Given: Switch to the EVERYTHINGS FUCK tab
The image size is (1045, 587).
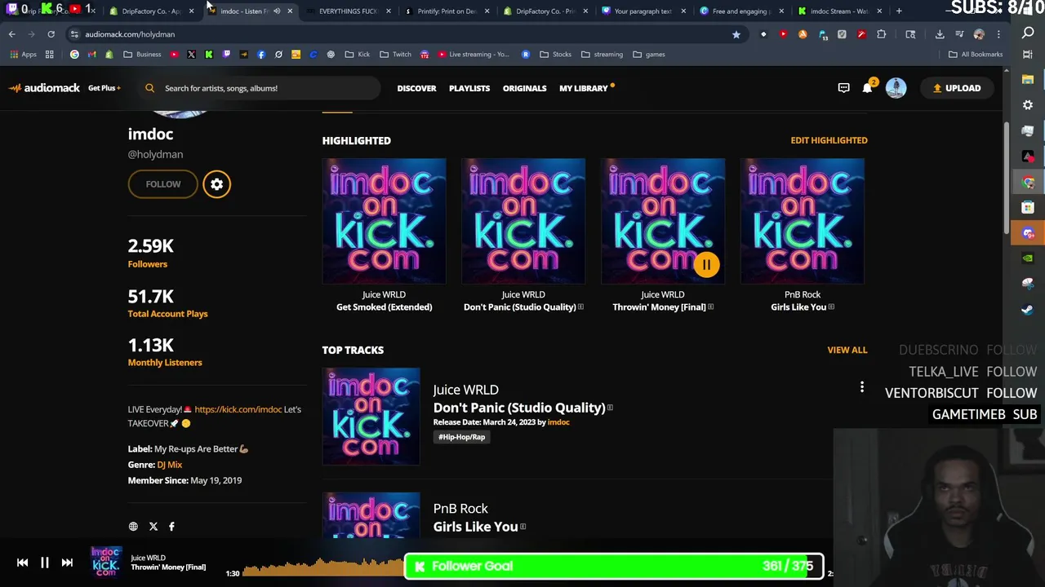Looking at the screenshot, I should 348,11.
